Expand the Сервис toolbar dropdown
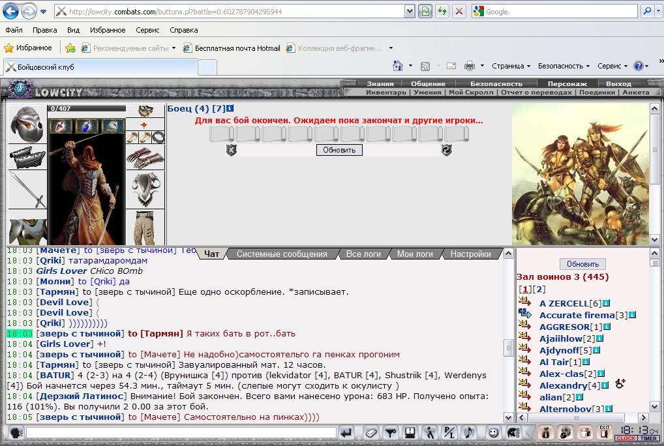664x446 pixels. pyautogui.click(x=612, y=66)
